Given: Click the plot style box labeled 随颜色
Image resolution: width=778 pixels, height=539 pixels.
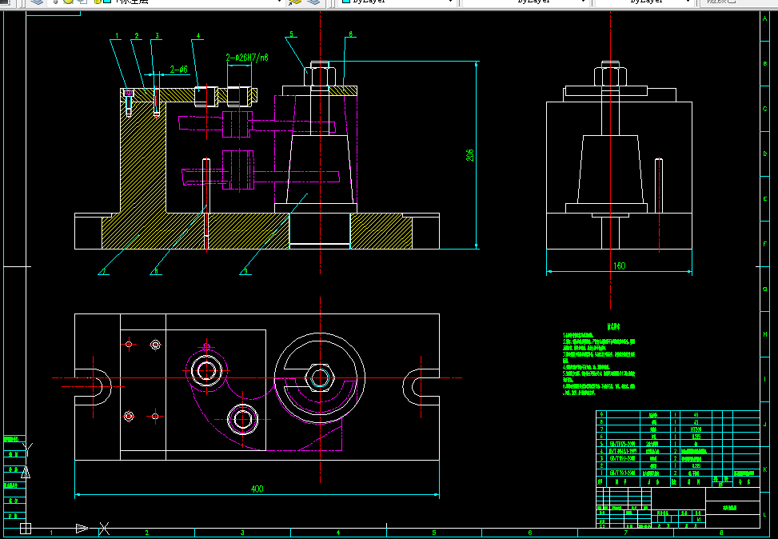Looking at the screenshot, I should pos(738,2).
